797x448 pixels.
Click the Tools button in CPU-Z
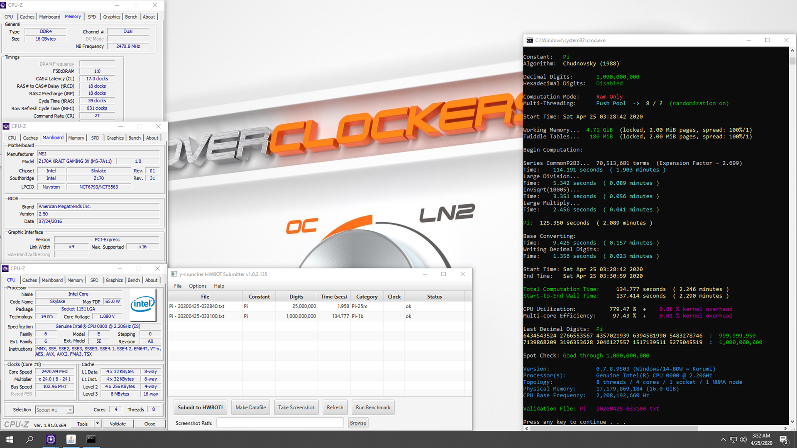(x=82, y=424)
